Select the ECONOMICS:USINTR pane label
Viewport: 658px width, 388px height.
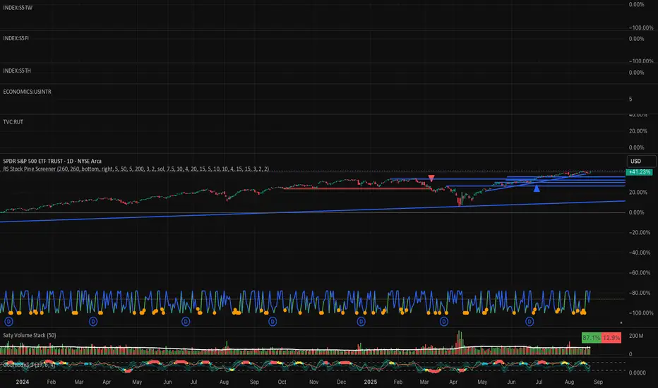pos(28,92)
